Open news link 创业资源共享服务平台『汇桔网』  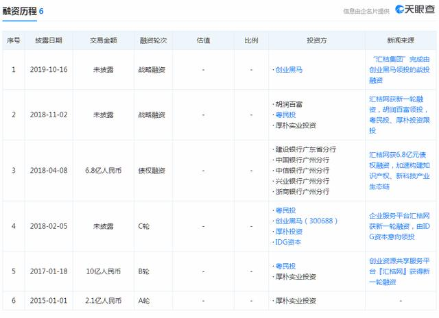pos(399,271)
